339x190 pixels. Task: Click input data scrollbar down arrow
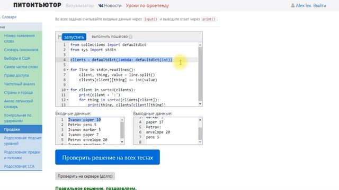point(122,142)
